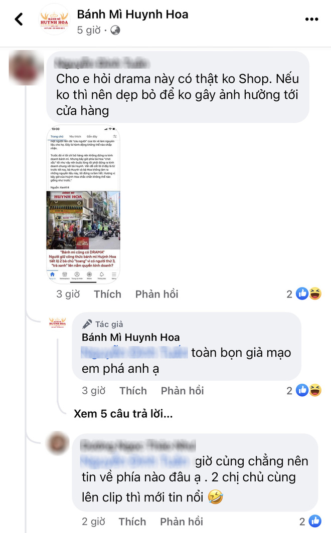Open the Bánh Mì Huynh Hoa page title
The width and height of the screenshot is (331, 533).
click(133, 14)
